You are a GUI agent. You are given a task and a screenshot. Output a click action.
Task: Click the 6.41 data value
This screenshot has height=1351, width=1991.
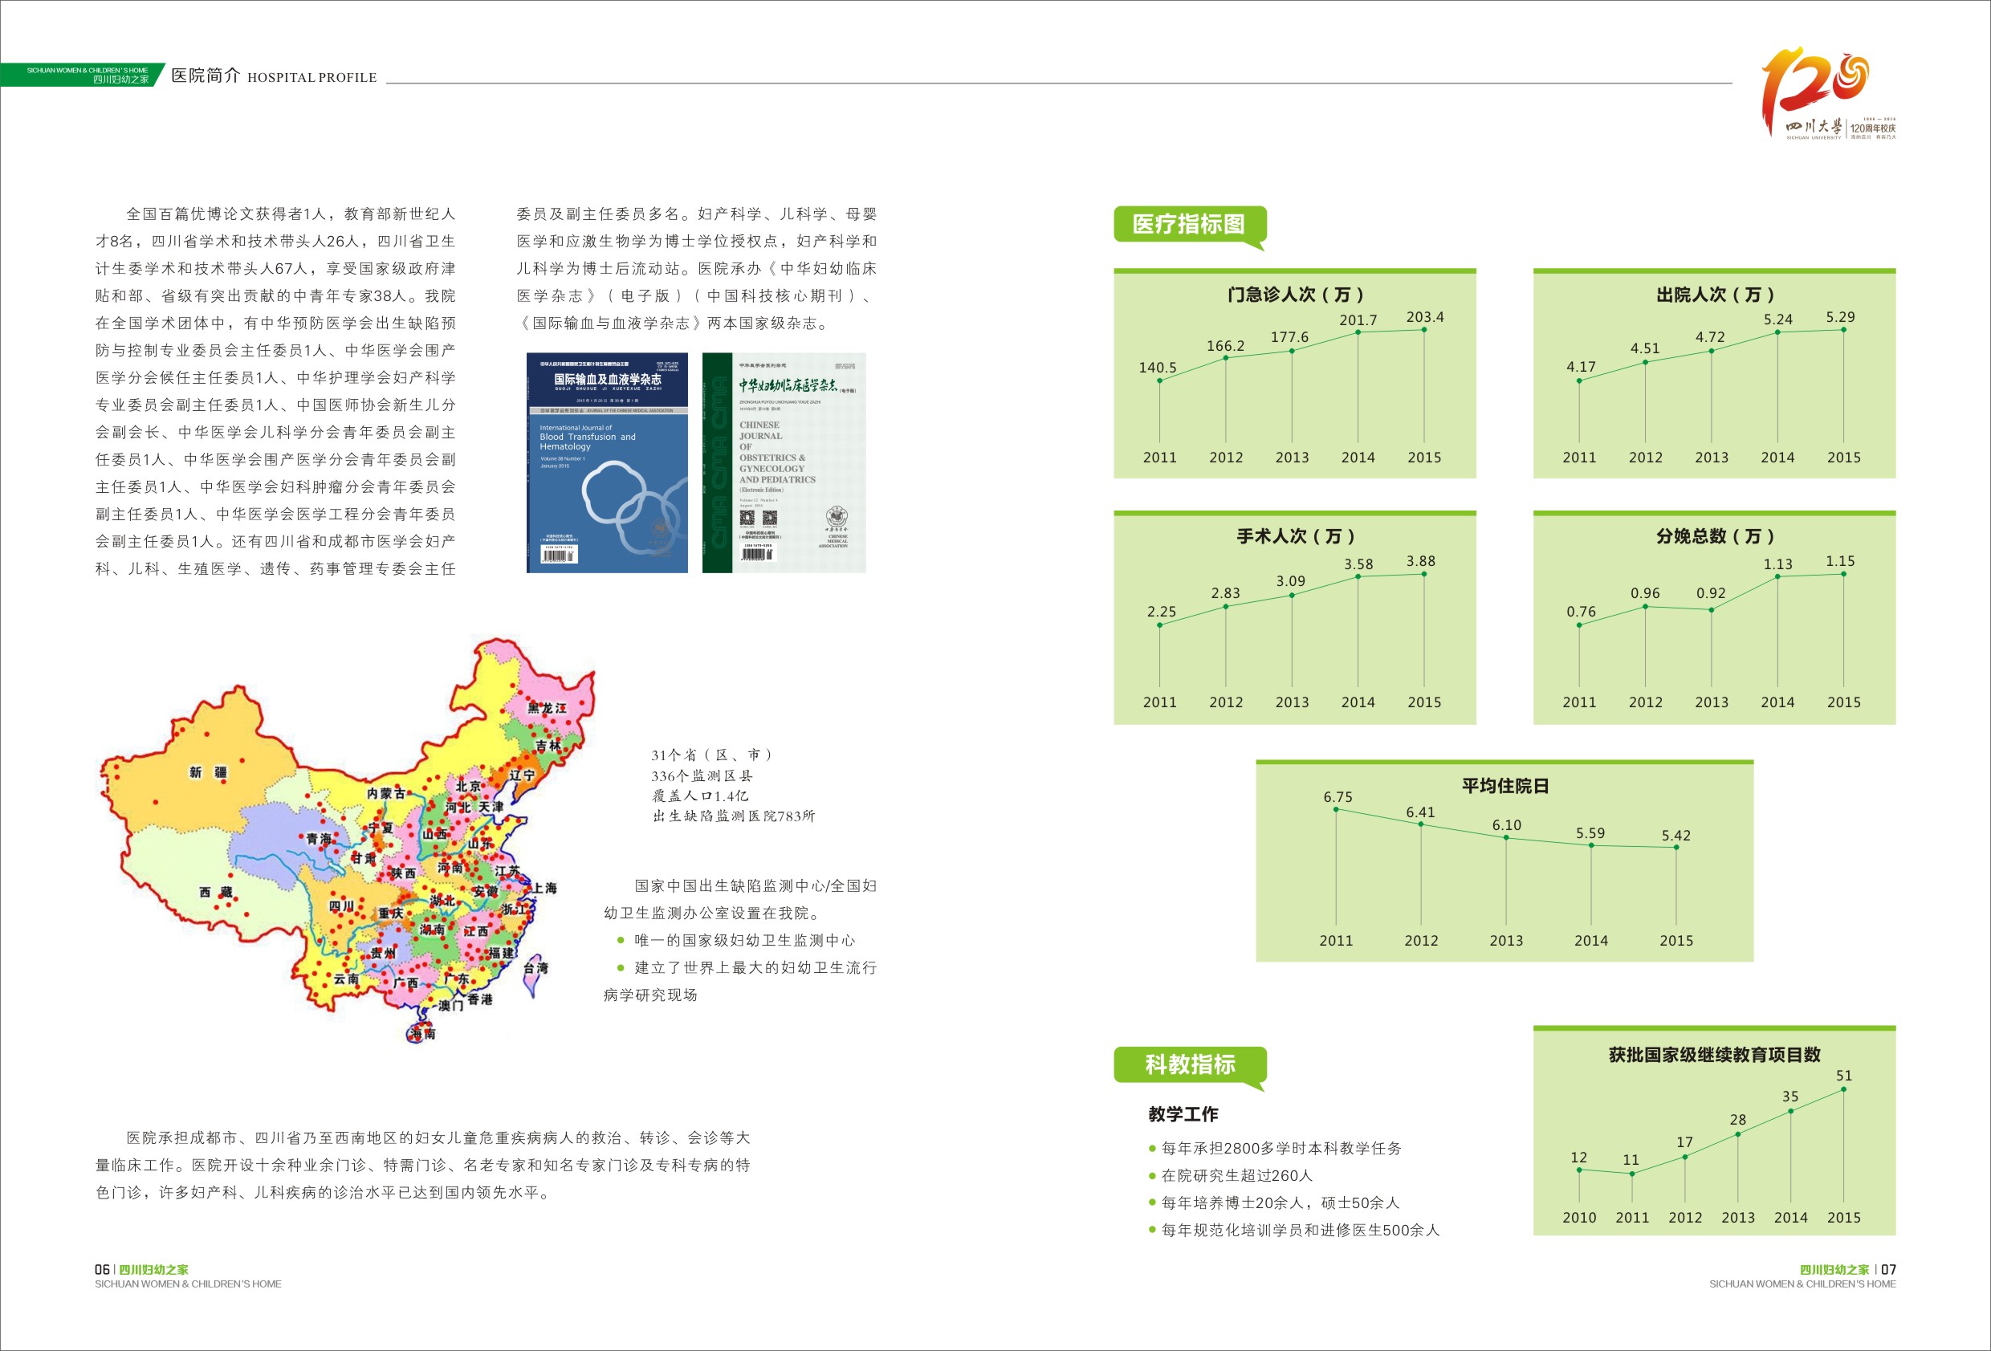click(x=1419, y=812)
